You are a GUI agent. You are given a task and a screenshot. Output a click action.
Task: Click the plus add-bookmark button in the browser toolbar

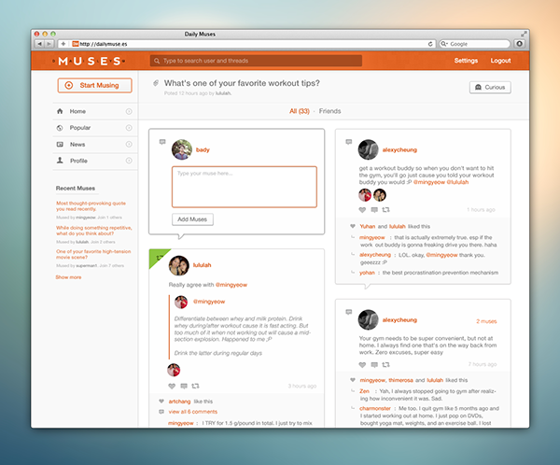pos(63,44)
